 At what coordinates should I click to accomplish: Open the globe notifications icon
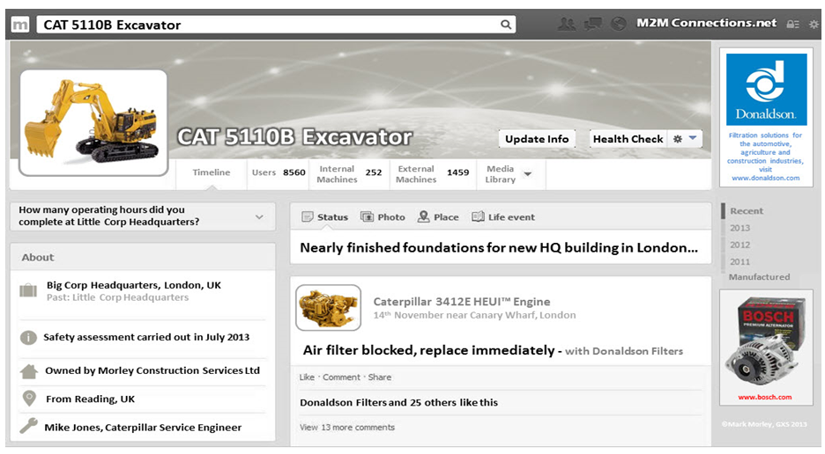[619, 24]
